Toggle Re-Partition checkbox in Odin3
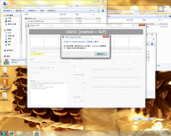Viewport: 171px width, 136px height. point(32,62)
